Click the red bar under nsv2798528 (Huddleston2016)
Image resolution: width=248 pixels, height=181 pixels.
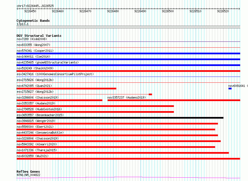[x=95, y=112]
